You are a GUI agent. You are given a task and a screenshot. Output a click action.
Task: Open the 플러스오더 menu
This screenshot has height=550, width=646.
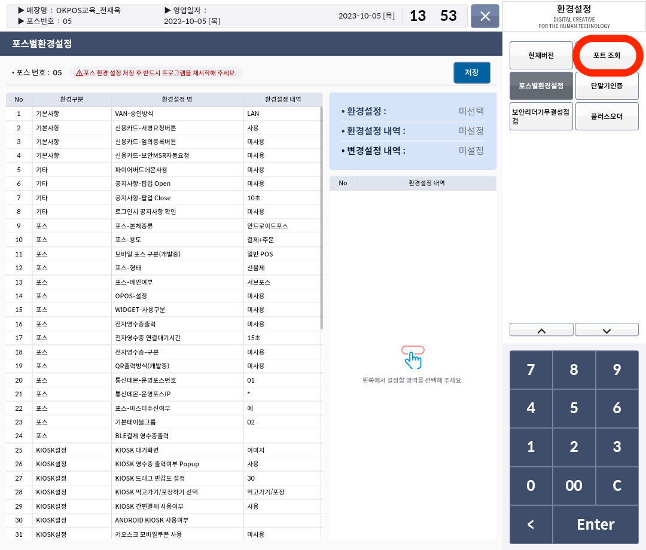pos(607,116)
